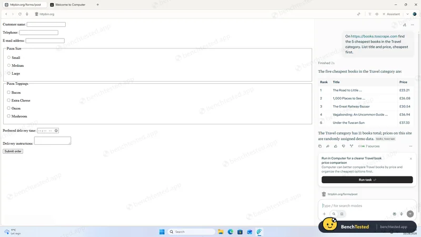This screenshot has width=421, height=237.
Task: Reload the page with the refresh icon
Action: [20, 14]
